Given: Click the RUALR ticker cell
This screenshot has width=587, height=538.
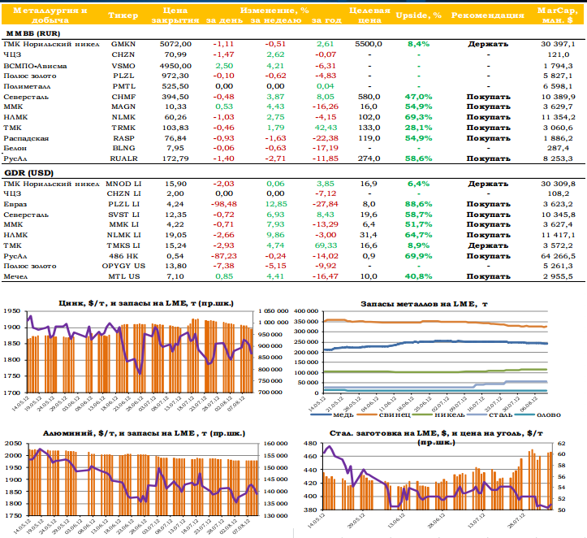Looking at the screenshot, I should pyautogui.click(x=123, y=158).
